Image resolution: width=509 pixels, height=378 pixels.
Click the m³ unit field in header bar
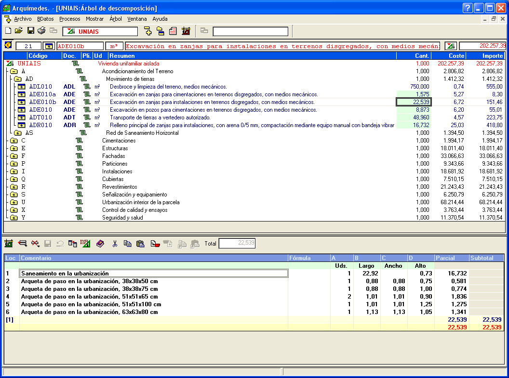pos(114,46)
